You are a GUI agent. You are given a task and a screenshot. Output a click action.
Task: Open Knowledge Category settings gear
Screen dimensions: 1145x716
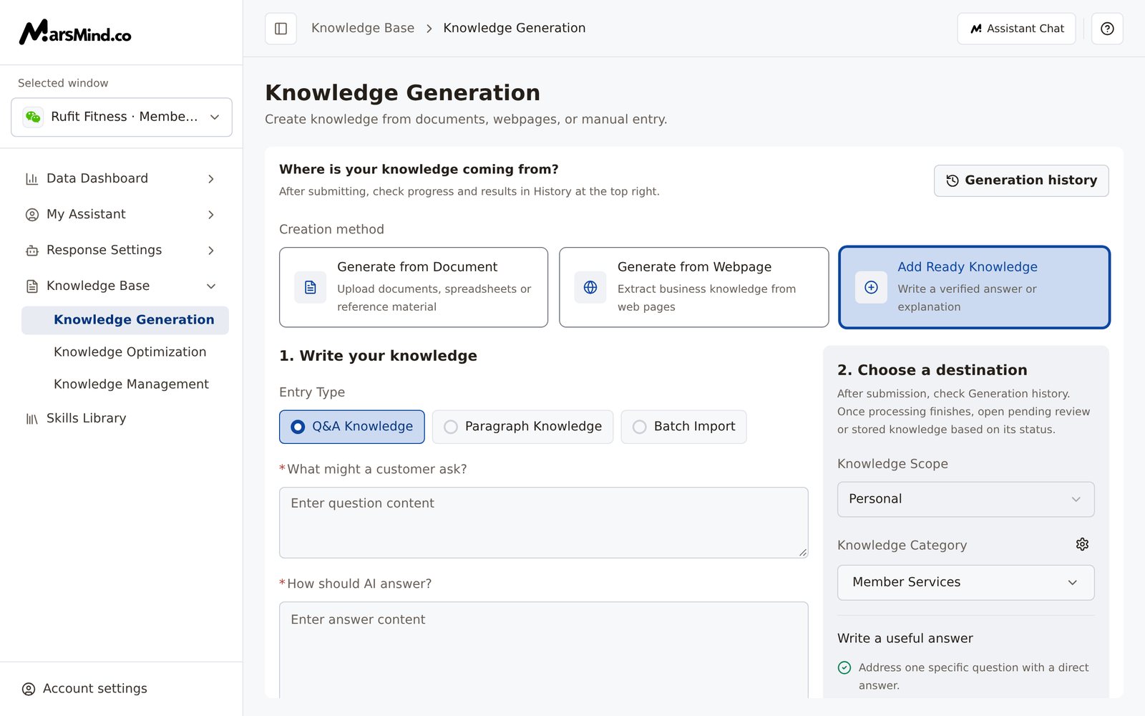[1082, 544]
